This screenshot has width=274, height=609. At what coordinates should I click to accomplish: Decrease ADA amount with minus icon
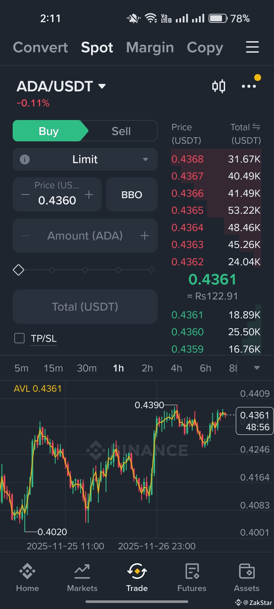click(25, 236)
